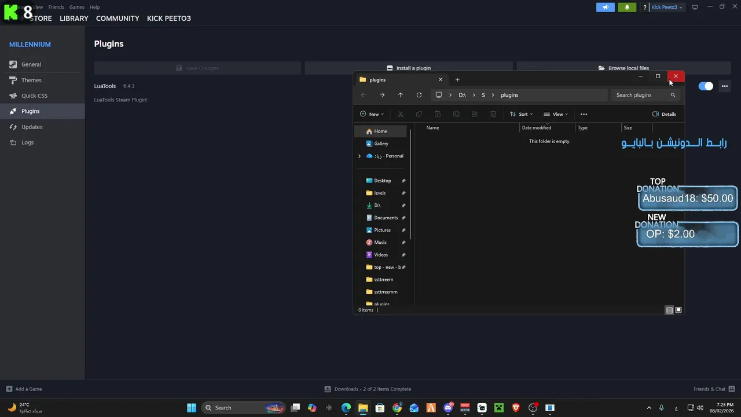The height and width of the screenshot is (417, 741).
Task: Open Millennium Logs section
Action: point(42,142)
